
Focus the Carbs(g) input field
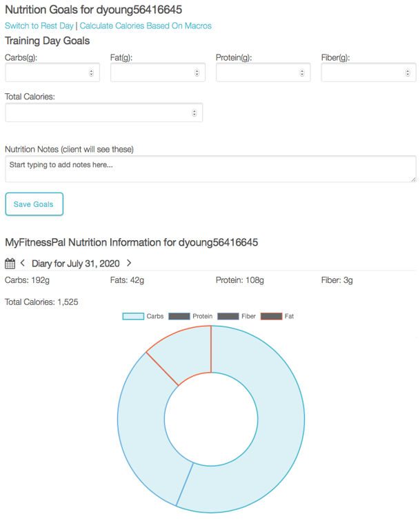47,72
